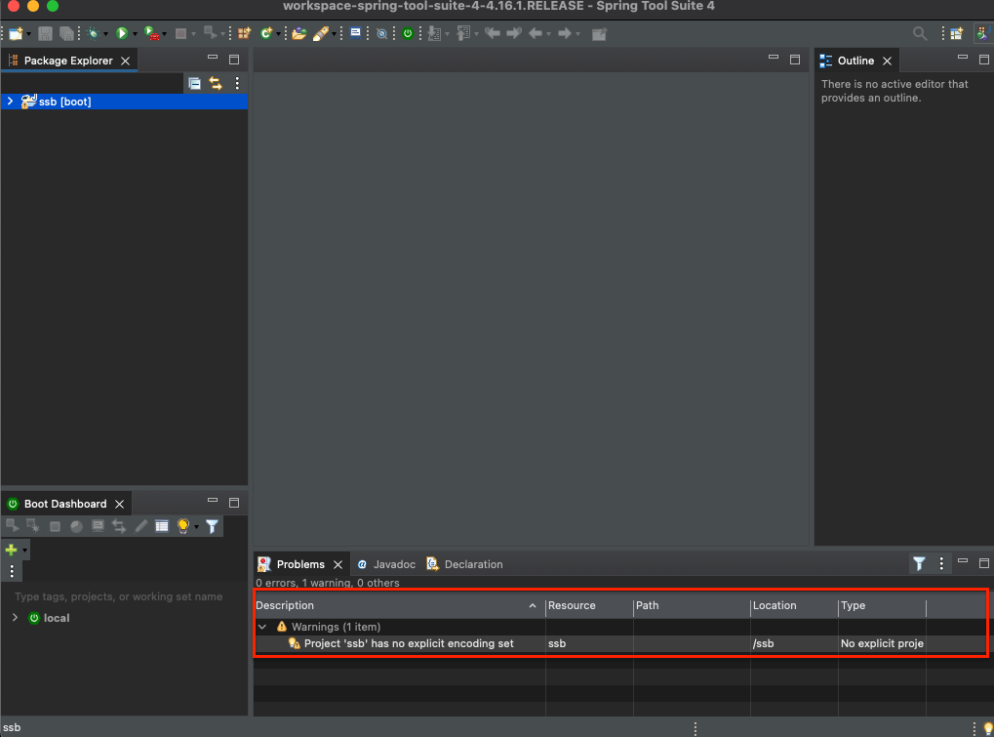Viewport: 994px width, 737px height.
Task: Close the Package Explorer view
Action: (x=126, y=61)
